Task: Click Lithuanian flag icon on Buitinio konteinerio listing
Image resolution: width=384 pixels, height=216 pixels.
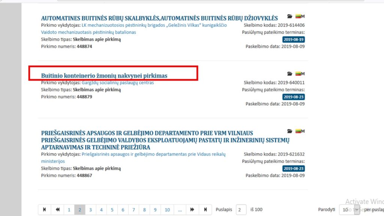Action: (298, 74)
